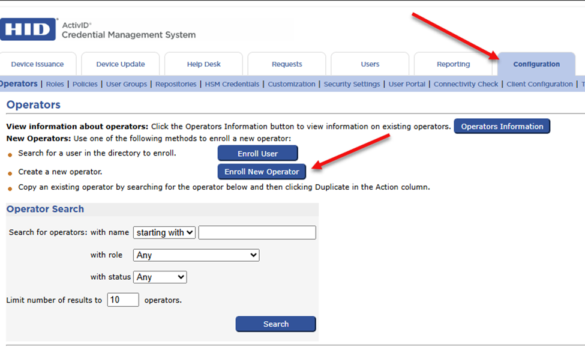This screenshot has width=585, height=350.
Task: Open the Roles submenu link
Action: pyautogui.click(x=55, y=84)
